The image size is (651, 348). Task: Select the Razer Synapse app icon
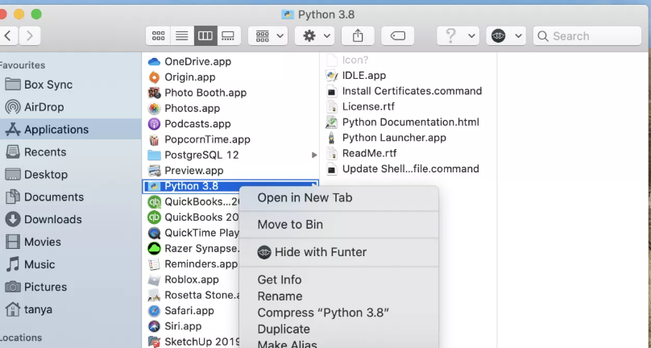coord(154,248)
